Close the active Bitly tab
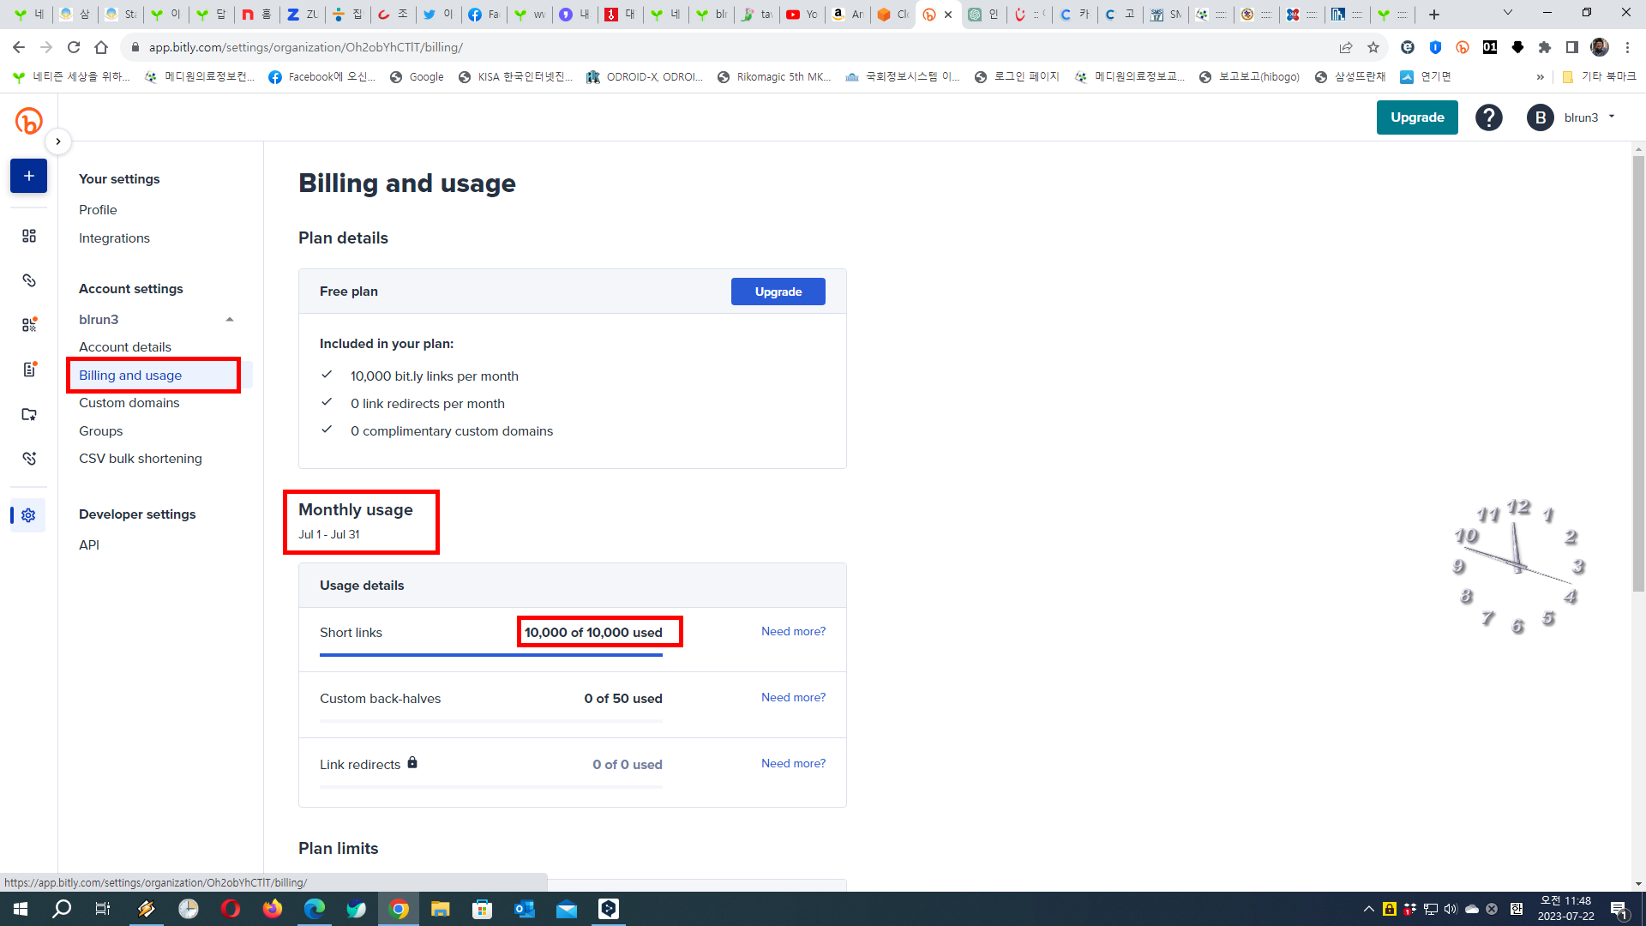Screen dimensions: 1646x926 tap(948, 14)
